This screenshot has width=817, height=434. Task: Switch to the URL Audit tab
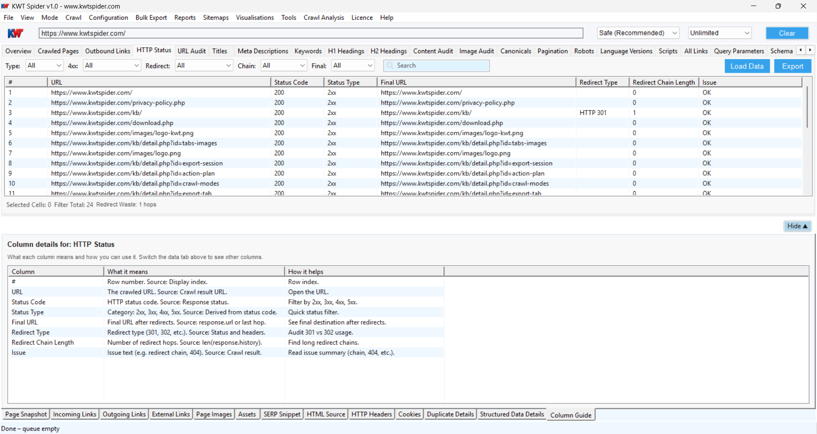[x=191, y=51]
